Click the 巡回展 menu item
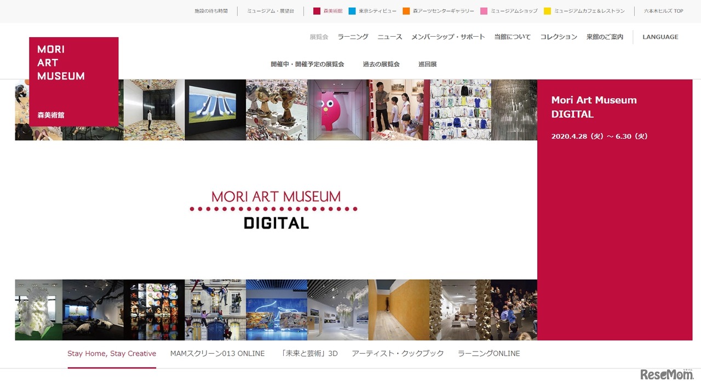This screenshot has height=387, width=701. 427,64
